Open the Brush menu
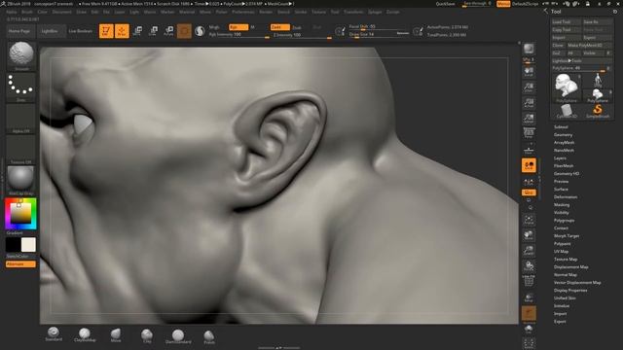This screenshot has height=350, width=623. 27,12
